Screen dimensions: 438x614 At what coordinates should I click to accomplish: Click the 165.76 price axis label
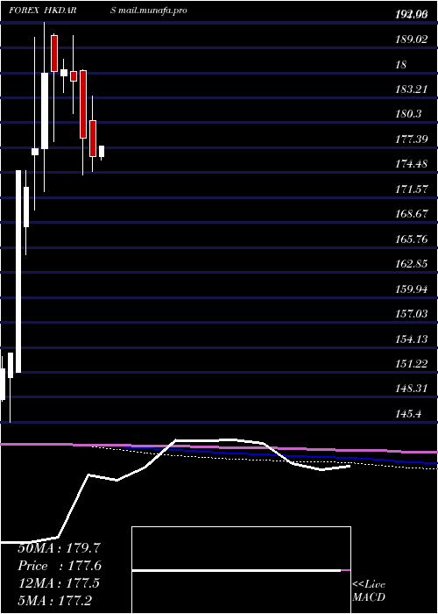point(413,239)
